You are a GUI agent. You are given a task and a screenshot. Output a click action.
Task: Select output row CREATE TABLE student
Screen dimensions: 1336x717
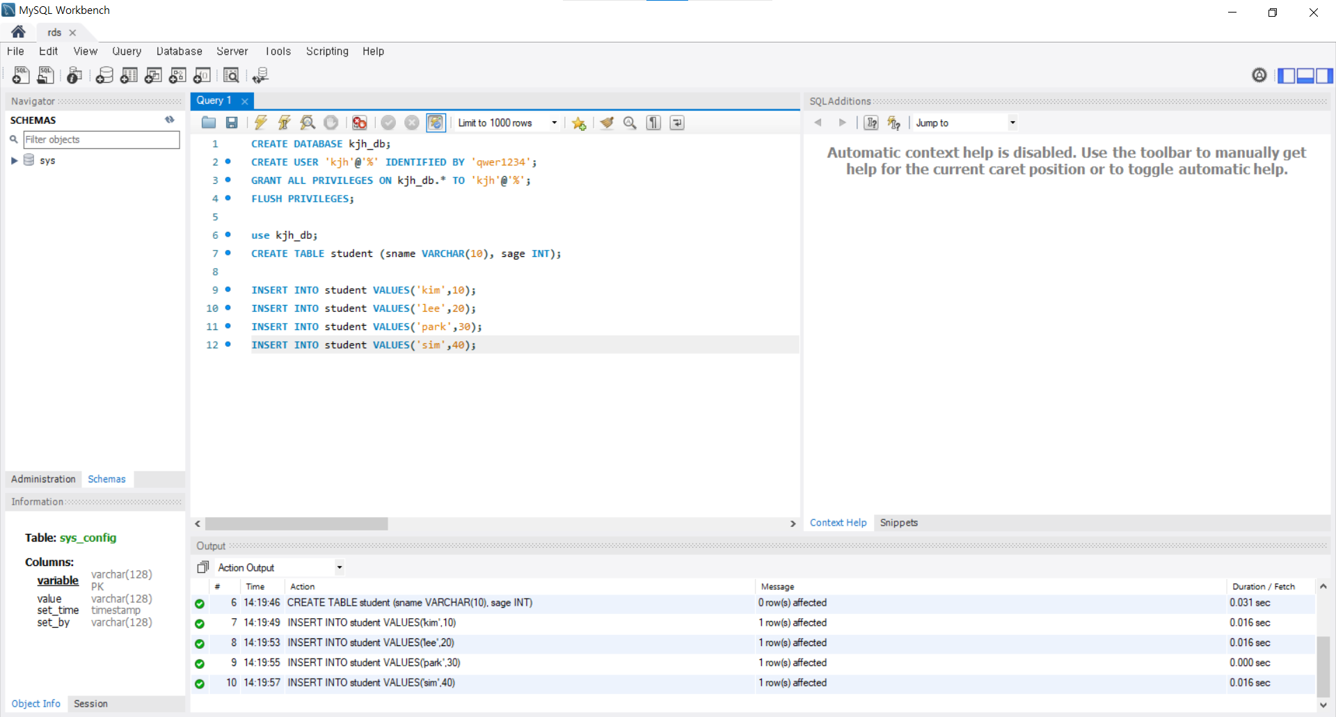754,603
